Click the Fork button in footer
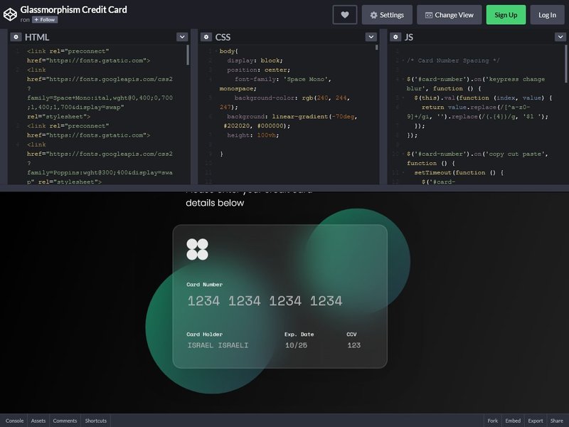The height and width of the screenshot is (427, 569). 493,421
